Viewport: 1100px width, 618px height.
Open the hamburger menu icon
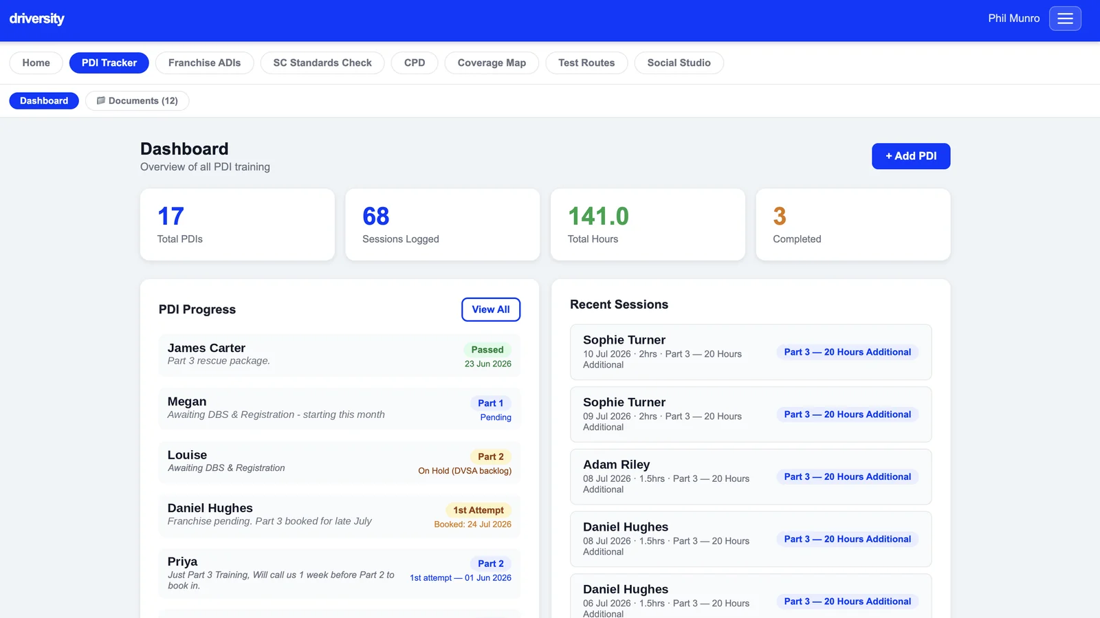tap(1065, 19)
